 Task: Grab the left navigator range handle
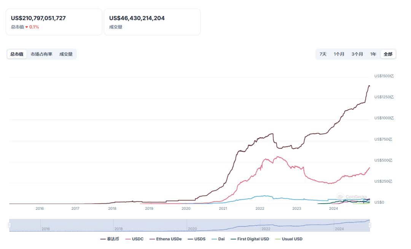click(10, 225)
